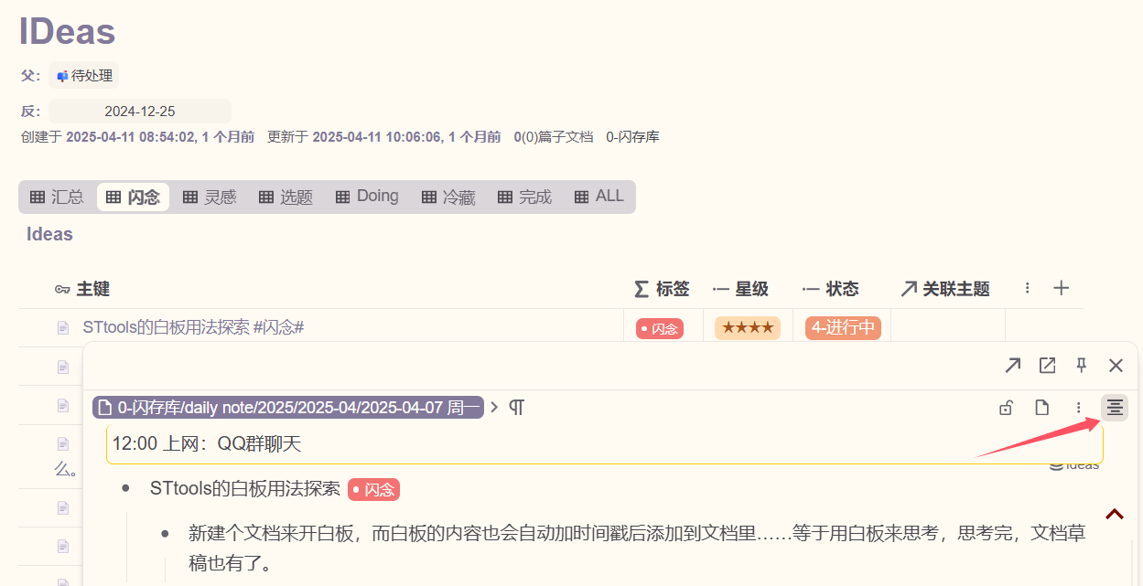The height and width of the screenshot is (586, 1143).
Task: Click the document icon of the STtools row
Action: coord(63,327)
